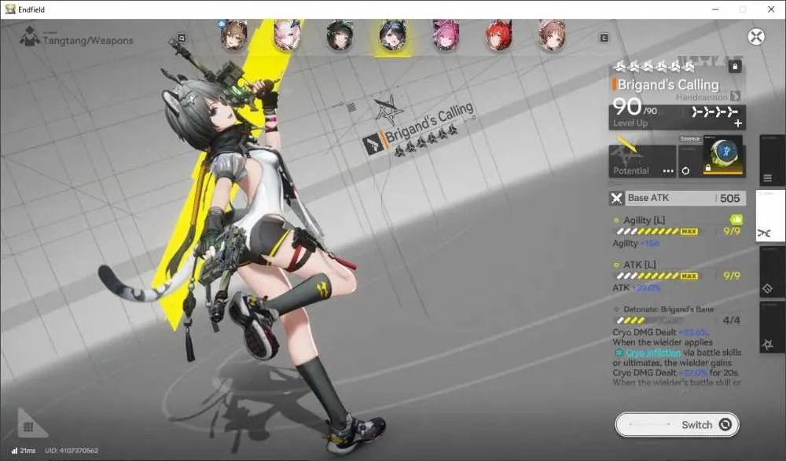
Task: Open Potential more options ellipsis
Action: (x=668, y=171)
